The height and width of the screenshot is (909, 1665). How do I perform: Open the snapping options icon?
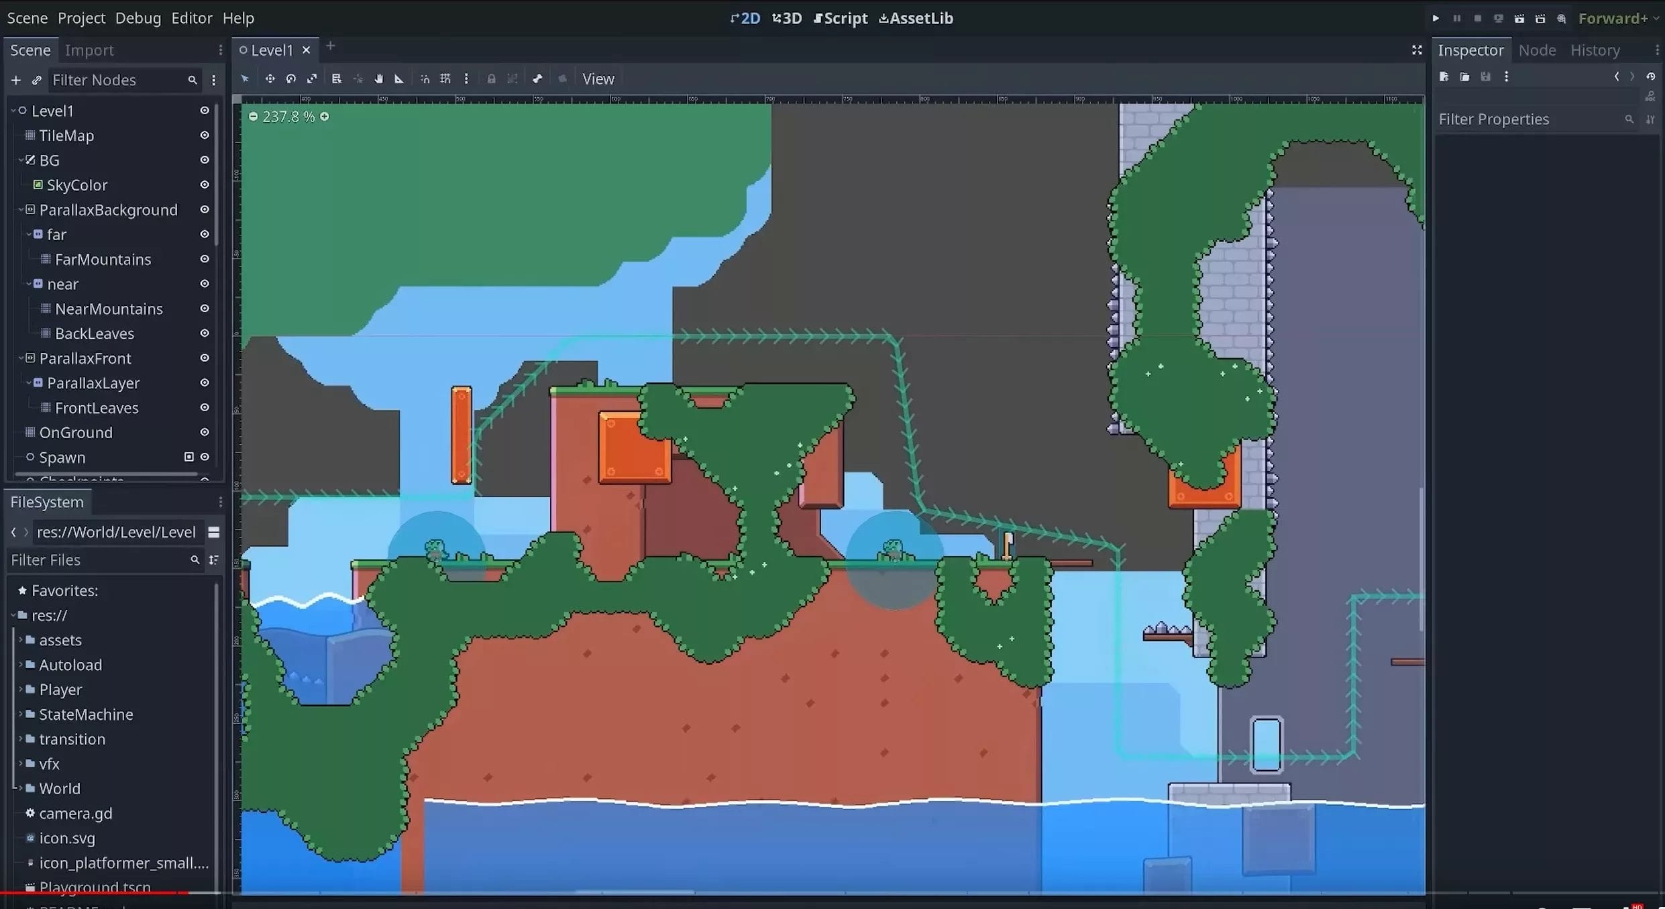[466, 78]
